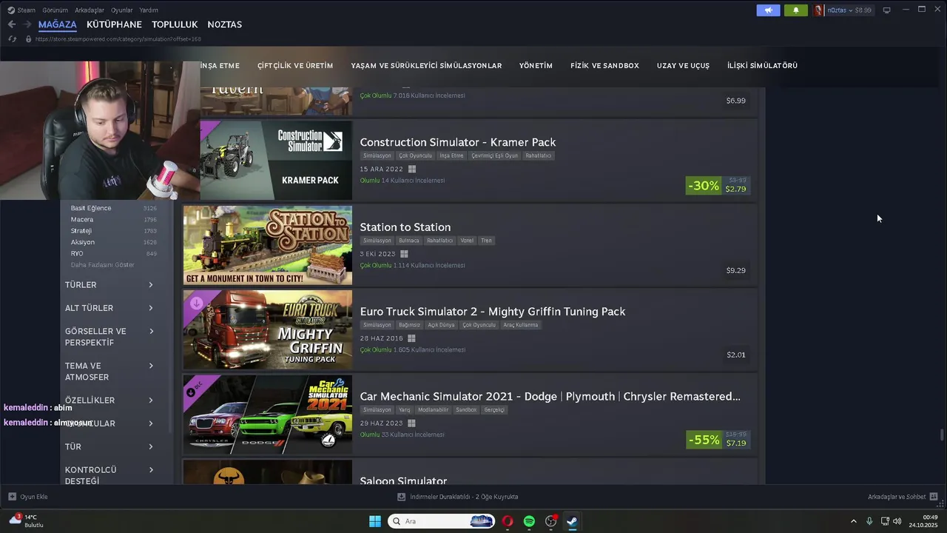Image resolution: width=947 pixels, height=533 pixels.
Task: Click the Oyun Ekle plus icon
Action: [12, 497]
